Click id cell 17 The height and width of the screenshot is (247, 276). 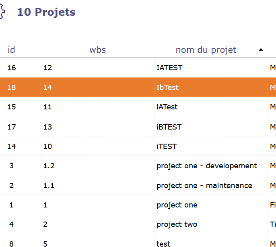click(12, 127)
